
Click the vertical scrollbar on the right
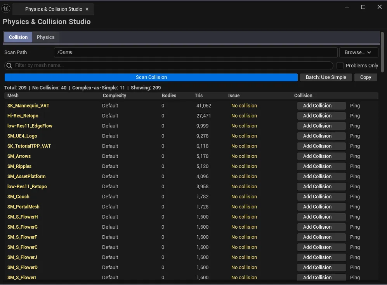(x=382, y=52)
